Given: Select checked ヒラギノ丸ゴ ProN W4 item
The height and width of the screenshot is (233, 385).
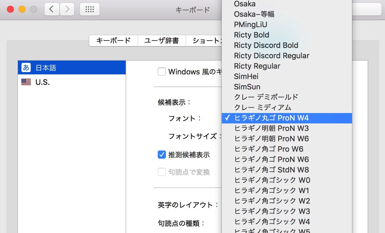Looking at the screenshot, I should tap(287, 118).
